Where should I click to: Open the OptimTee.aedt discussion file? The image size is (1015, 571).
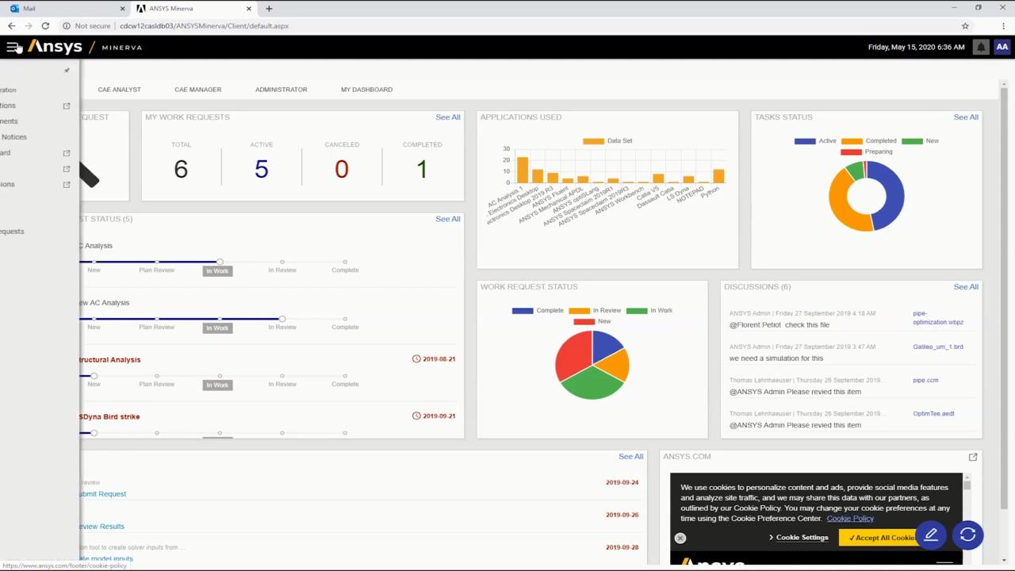pyautogui.click(x=933, y=414)
